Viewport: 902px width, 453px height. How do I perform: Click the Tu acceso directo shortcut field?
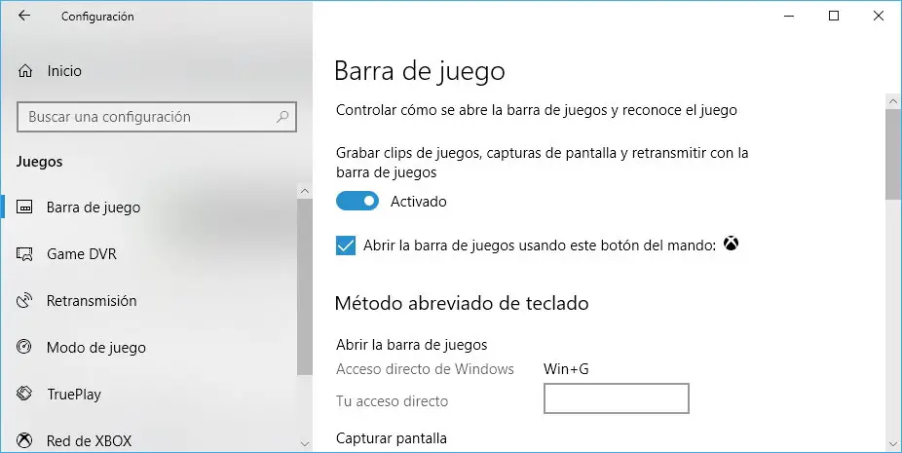click(x=616, y=398)
